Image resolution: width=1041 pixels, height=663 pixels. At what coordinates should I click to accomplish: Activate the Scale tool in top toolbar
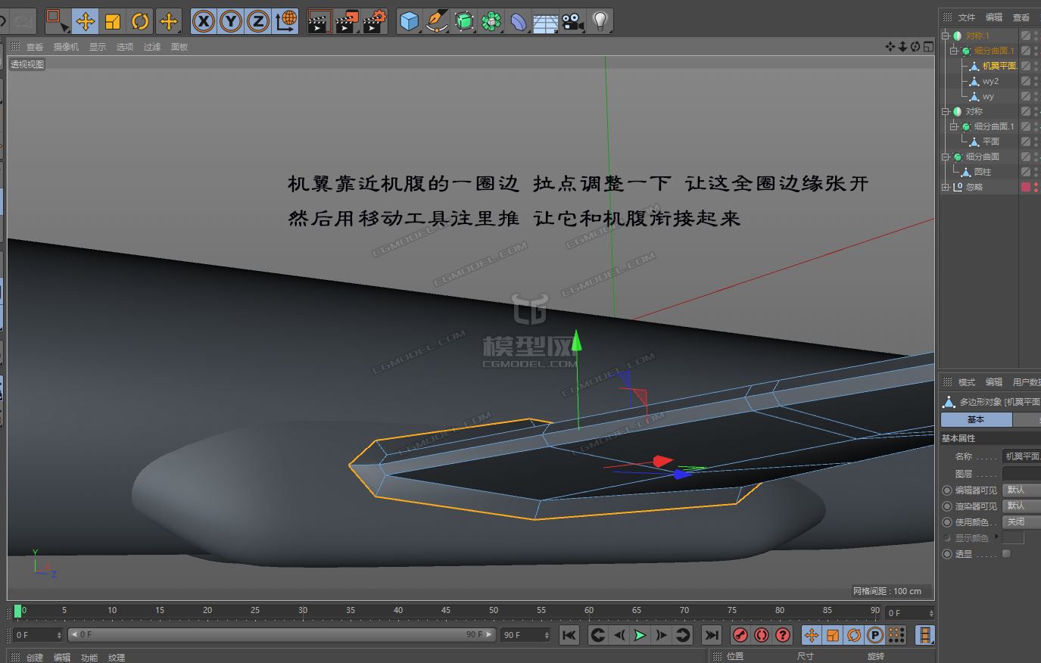coord(113,21)
